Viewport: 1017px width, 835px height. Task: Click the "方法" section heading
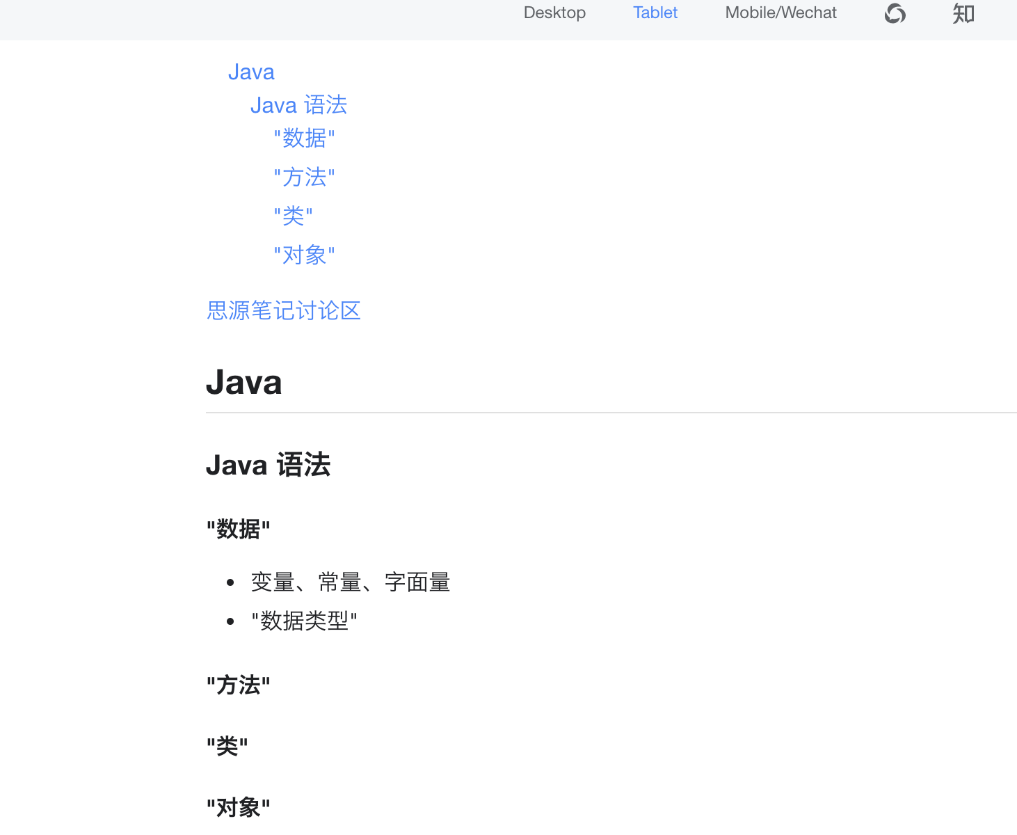(x=238, y=685)
